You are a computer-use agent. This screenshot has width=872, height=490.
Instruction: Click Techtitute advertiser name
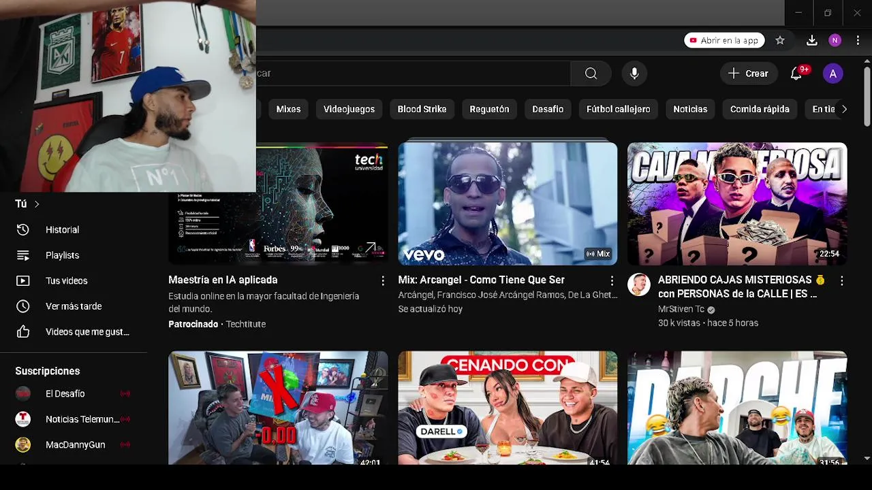246,324
